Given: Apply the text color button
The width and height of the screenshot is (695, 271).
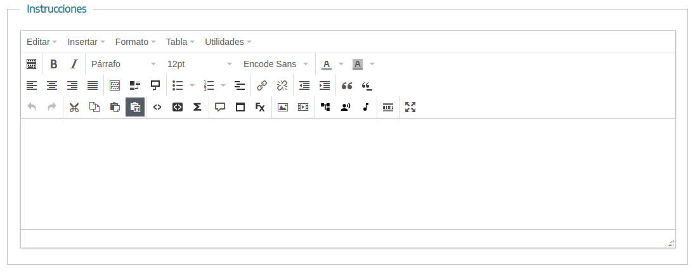Looking at the screenshot, I should (327, 64).
